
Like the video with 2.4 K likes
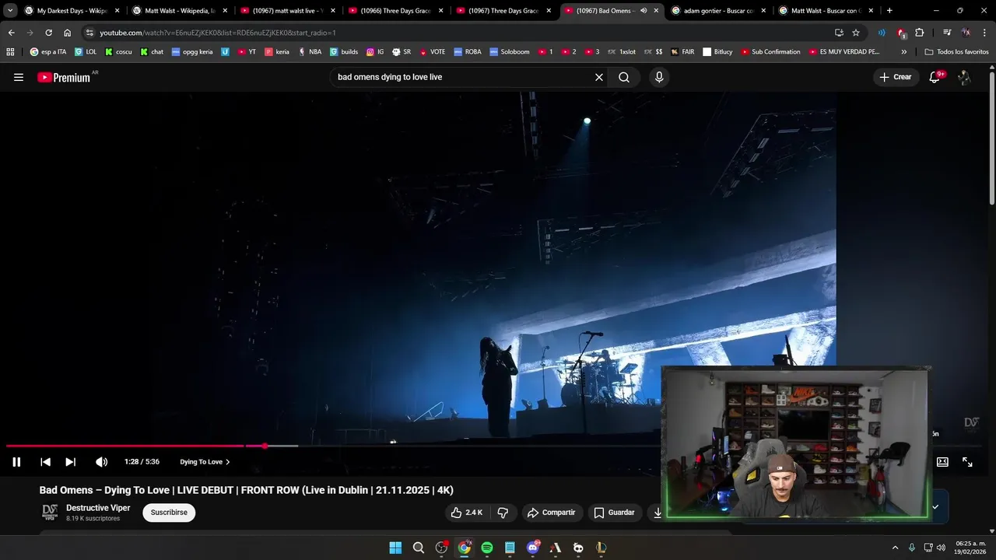click(467, 513)
